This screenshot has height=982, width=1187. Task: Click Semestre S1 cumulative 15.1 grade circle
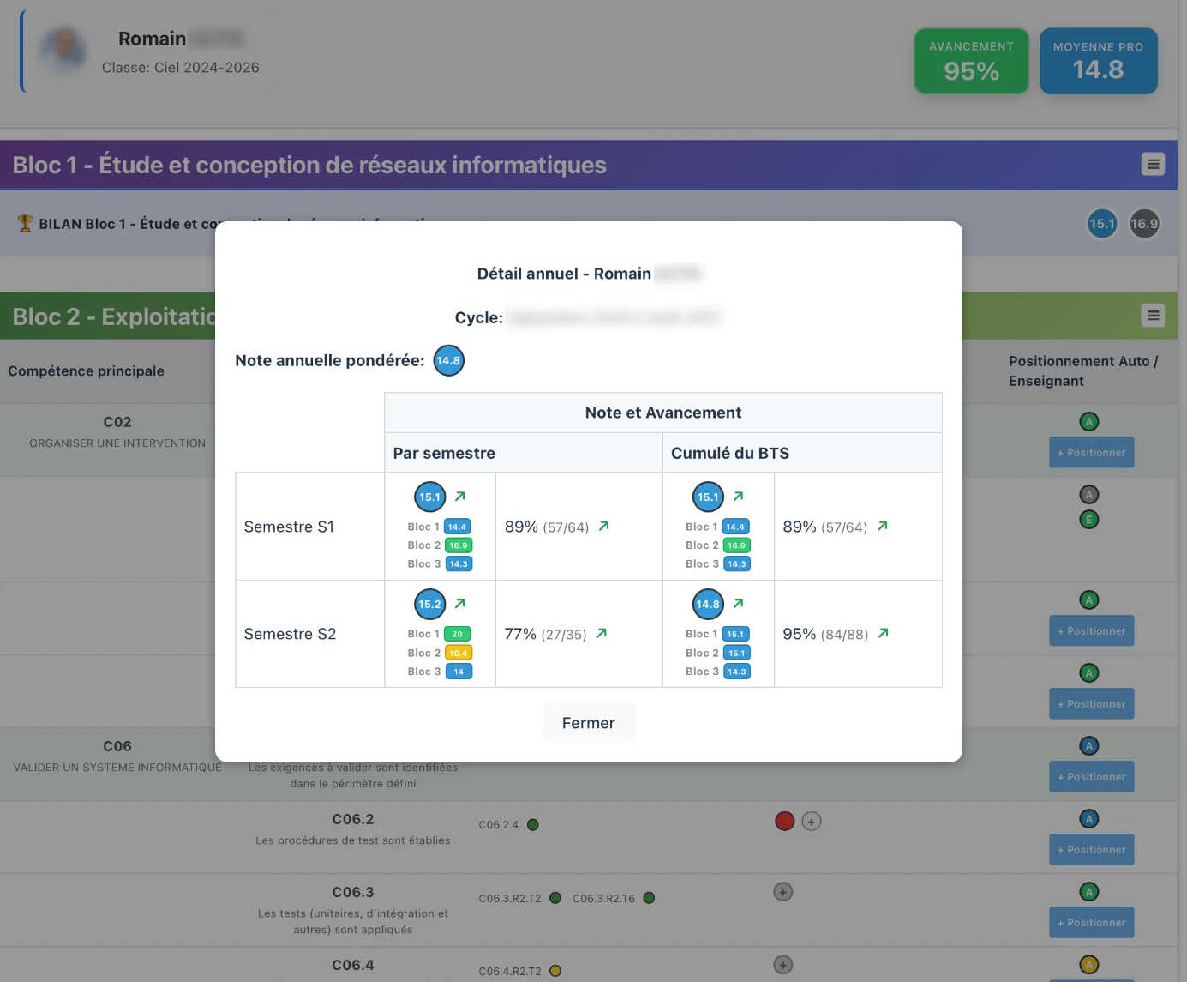pyautogui.click(x=708, y=497)
